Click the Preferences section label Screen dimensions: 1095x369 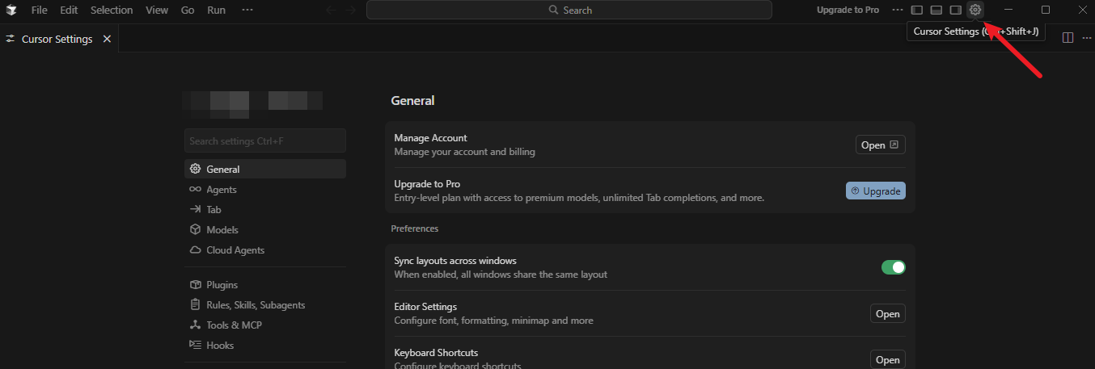(x=414, y=229)
